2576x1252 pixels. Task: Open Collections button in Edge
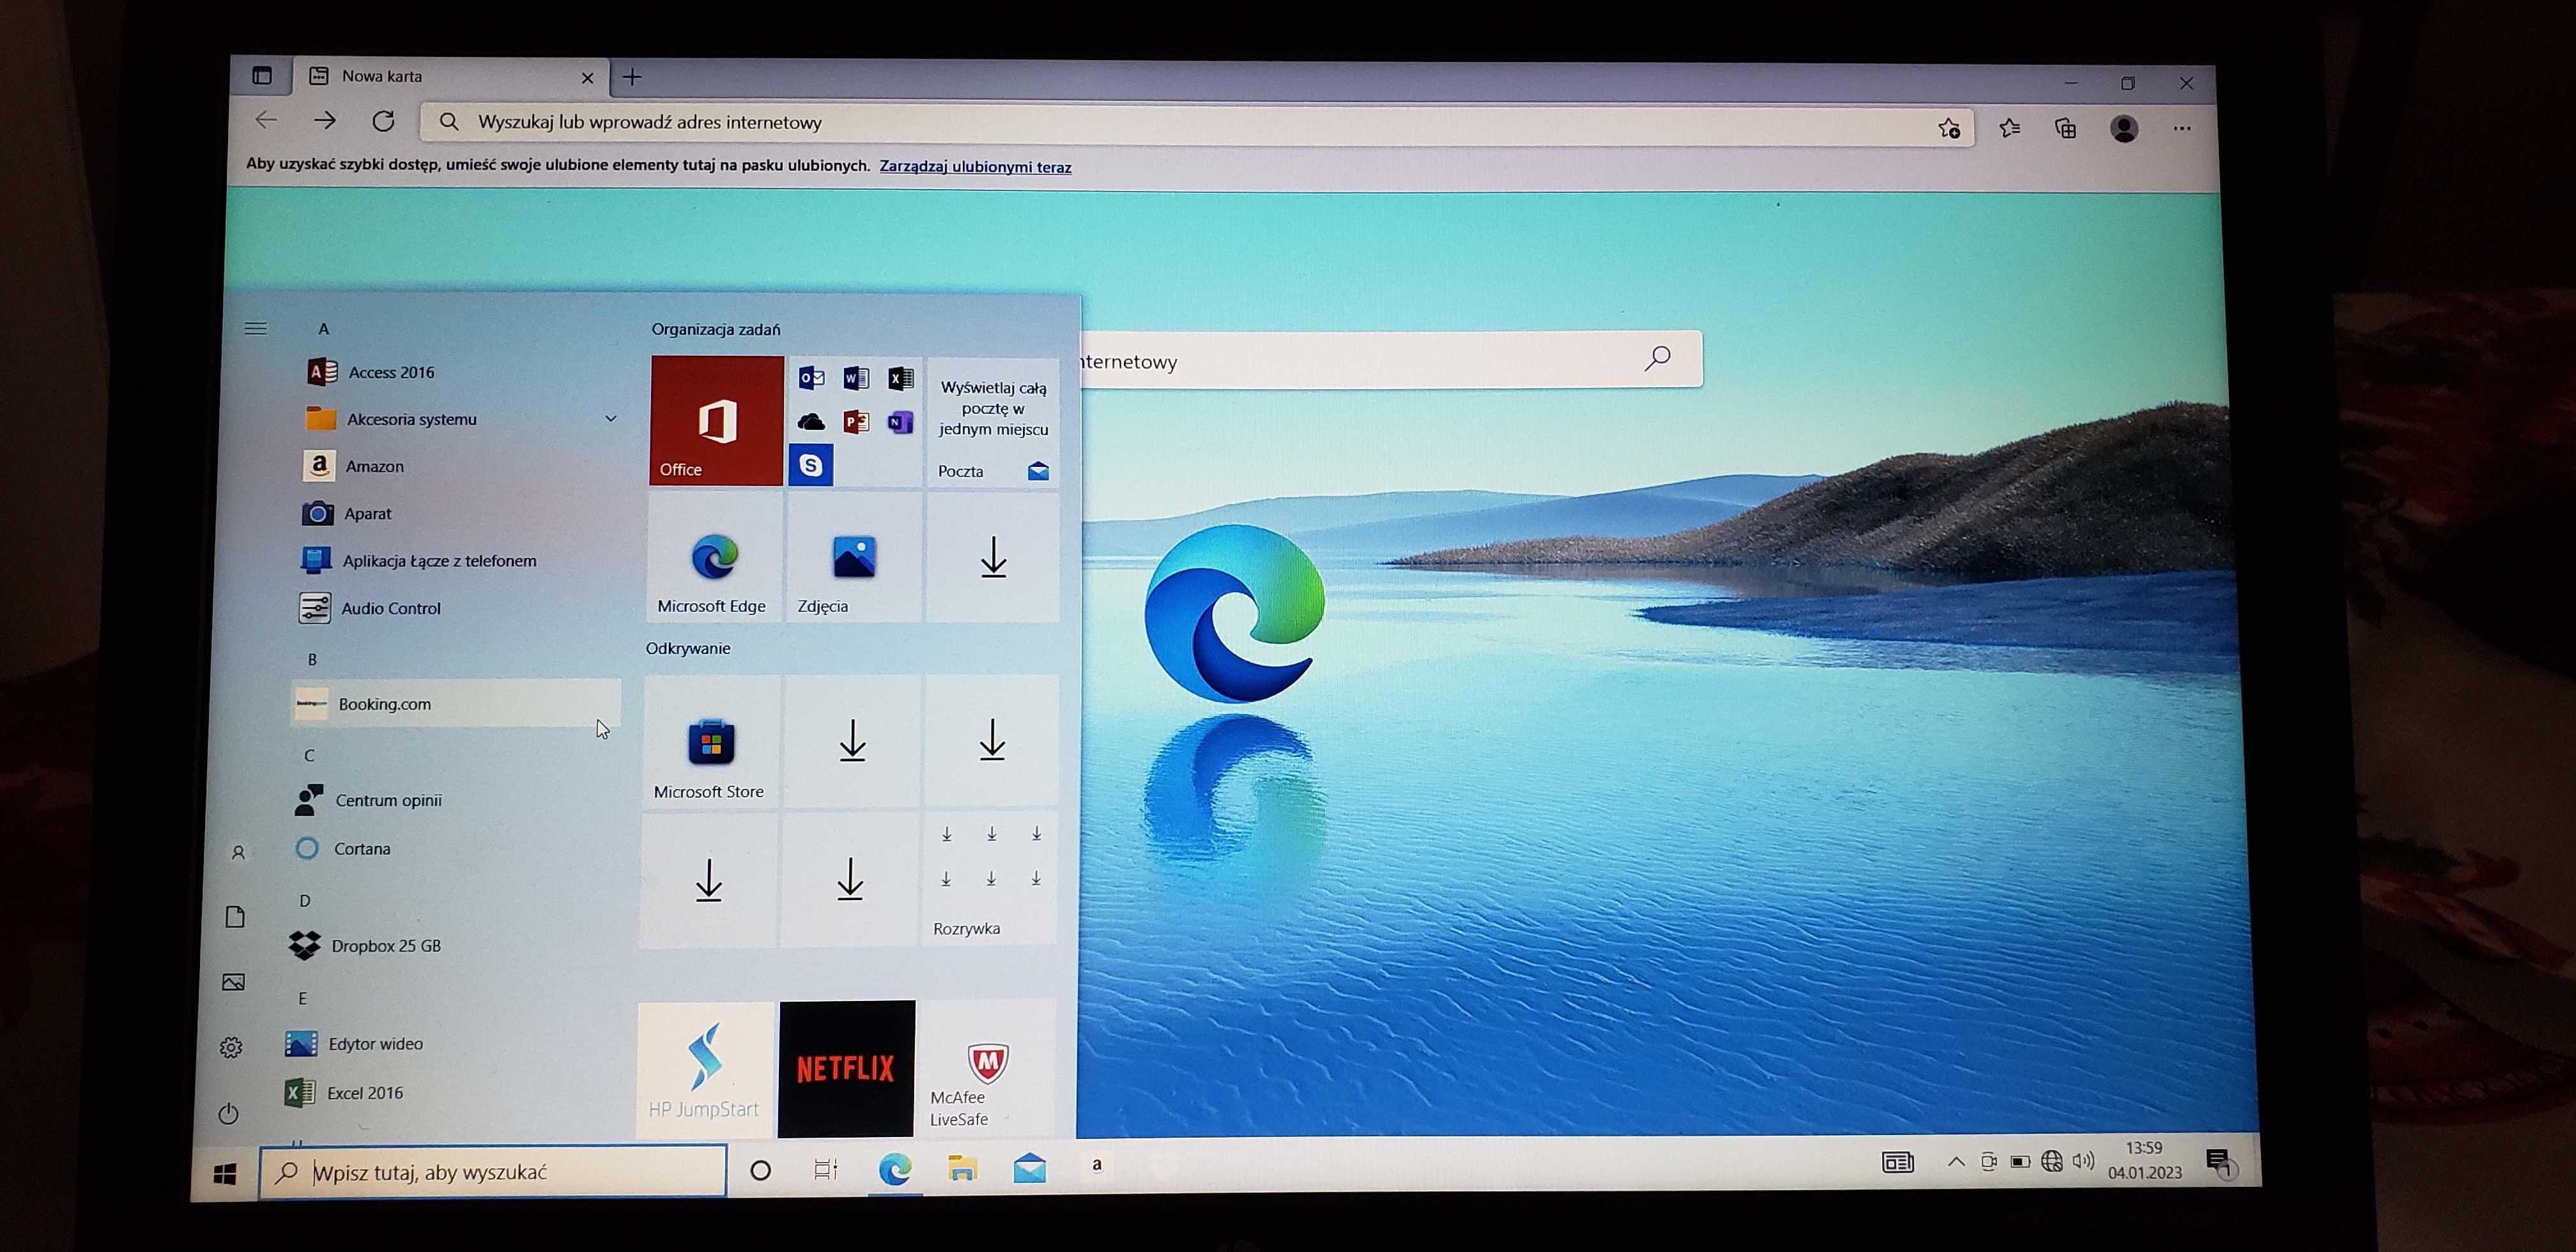coord(2066,128)
